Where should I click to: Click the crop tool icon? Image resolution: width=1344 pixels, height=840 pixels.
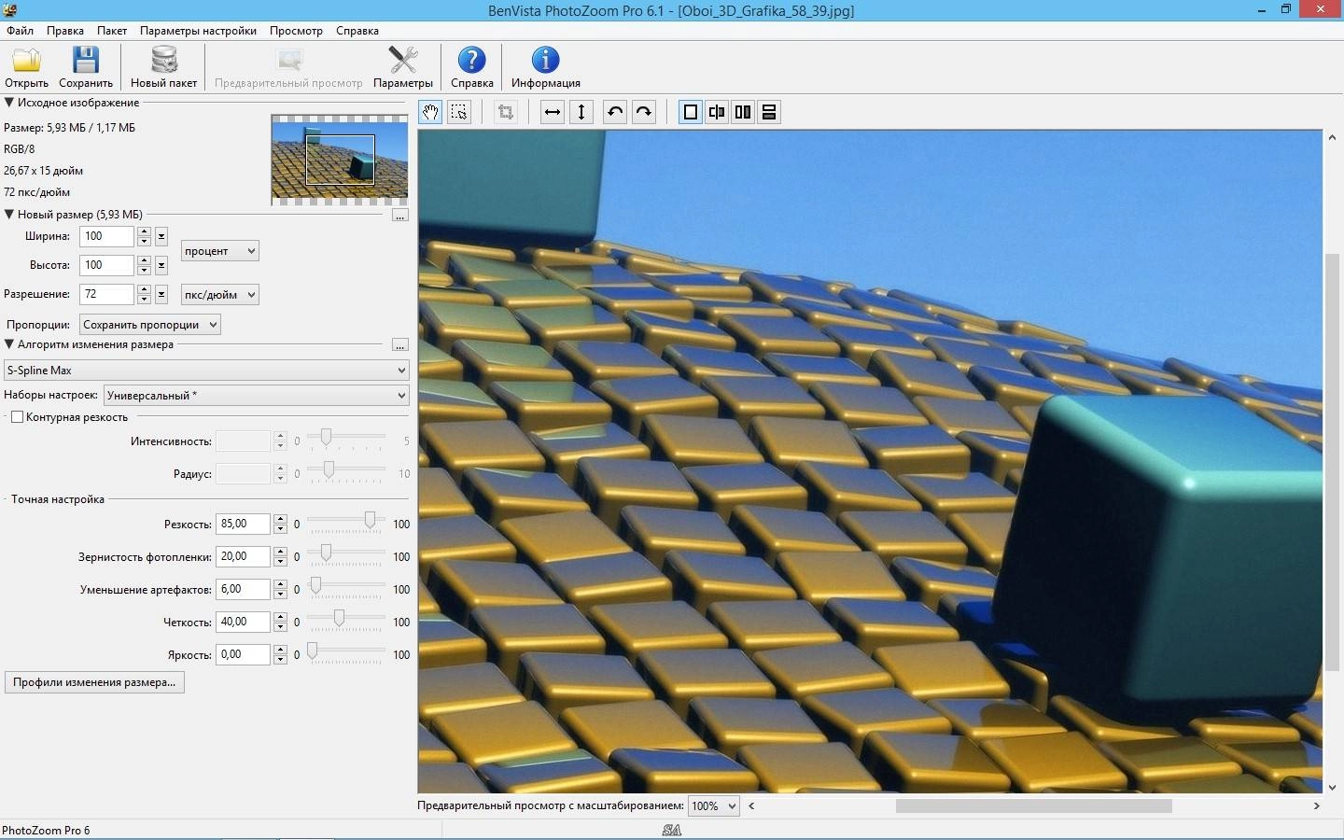point(506,112)
